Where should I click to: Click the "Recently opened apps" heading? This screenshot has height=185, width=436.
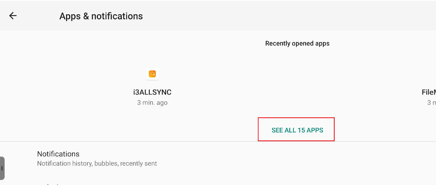297,43
